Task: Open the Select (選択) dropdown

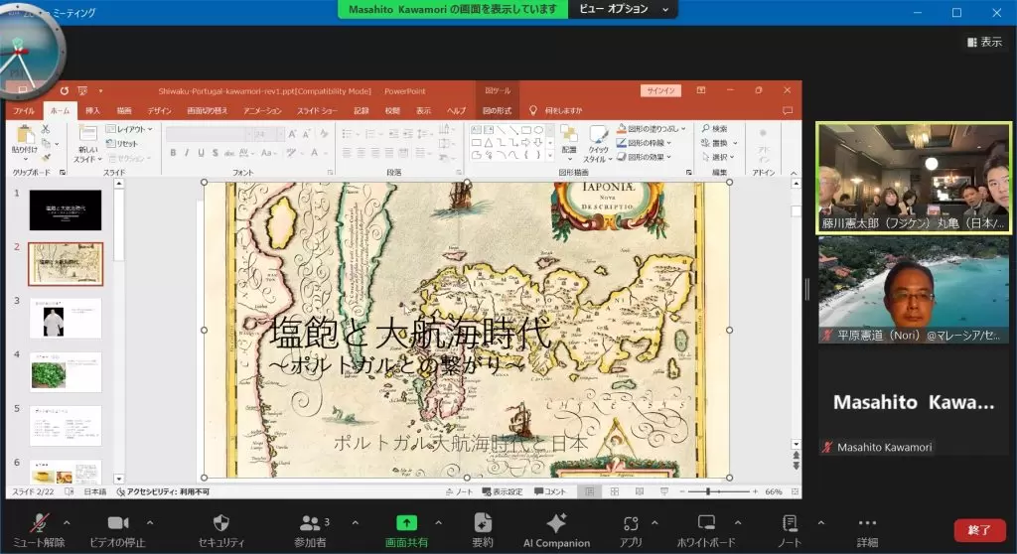Action: pos(718,157)
